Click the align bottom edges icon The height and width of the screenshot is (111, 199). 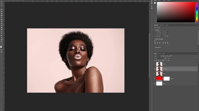point(168,43)
